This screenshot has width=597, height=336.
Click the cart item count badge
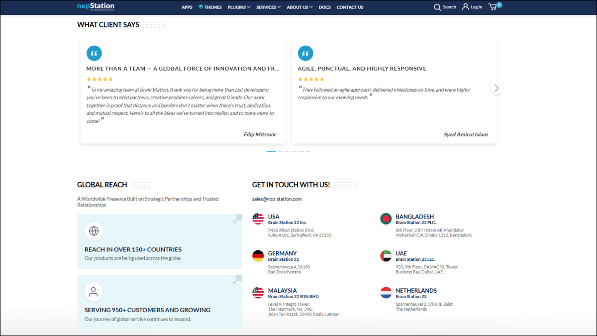(x=499, y=4)
